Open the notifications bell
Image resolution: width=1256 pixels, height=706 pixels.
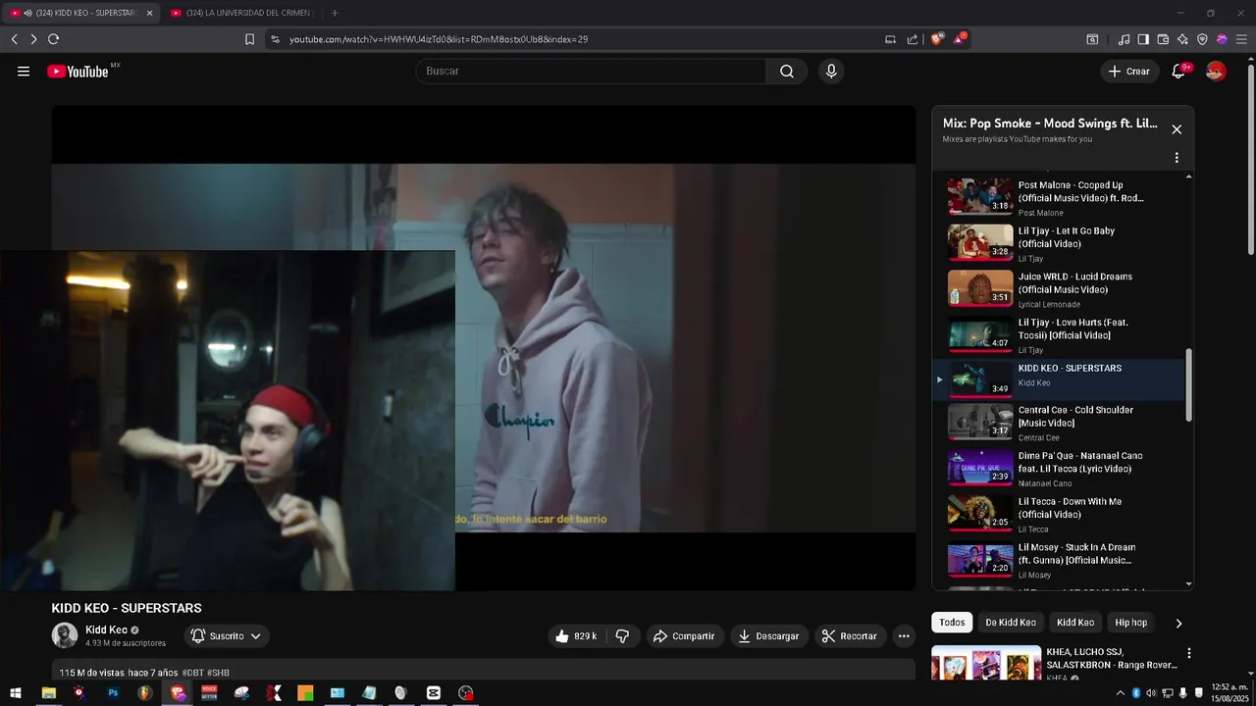(x=1178, y=71)
